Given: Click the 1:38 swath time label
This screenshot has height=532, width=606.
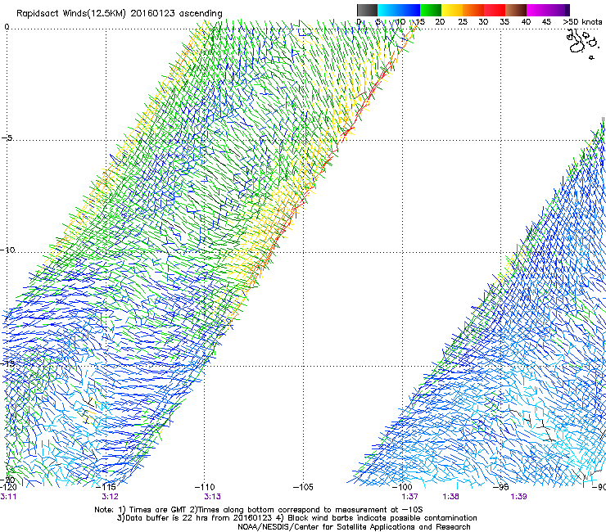Looking at the screenshot, I should pos(450,497).
